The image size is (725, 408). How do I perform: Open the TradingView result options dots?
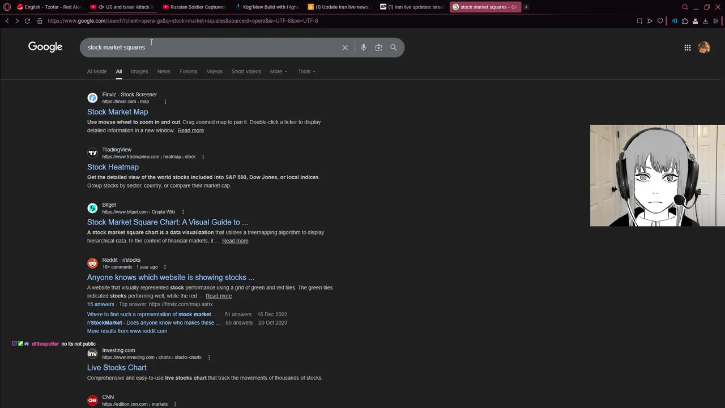pos(203,157)
